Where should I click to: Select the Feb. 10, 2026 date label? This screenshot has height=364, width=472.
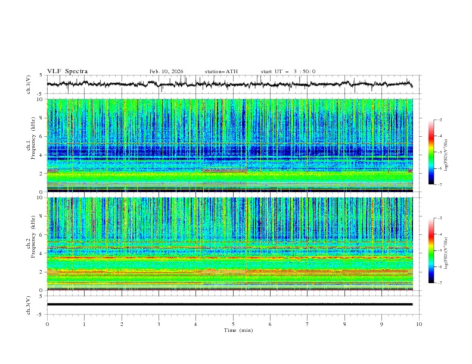166,71
